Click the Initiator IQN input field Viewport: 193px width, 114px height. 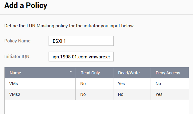click(81, 57)
